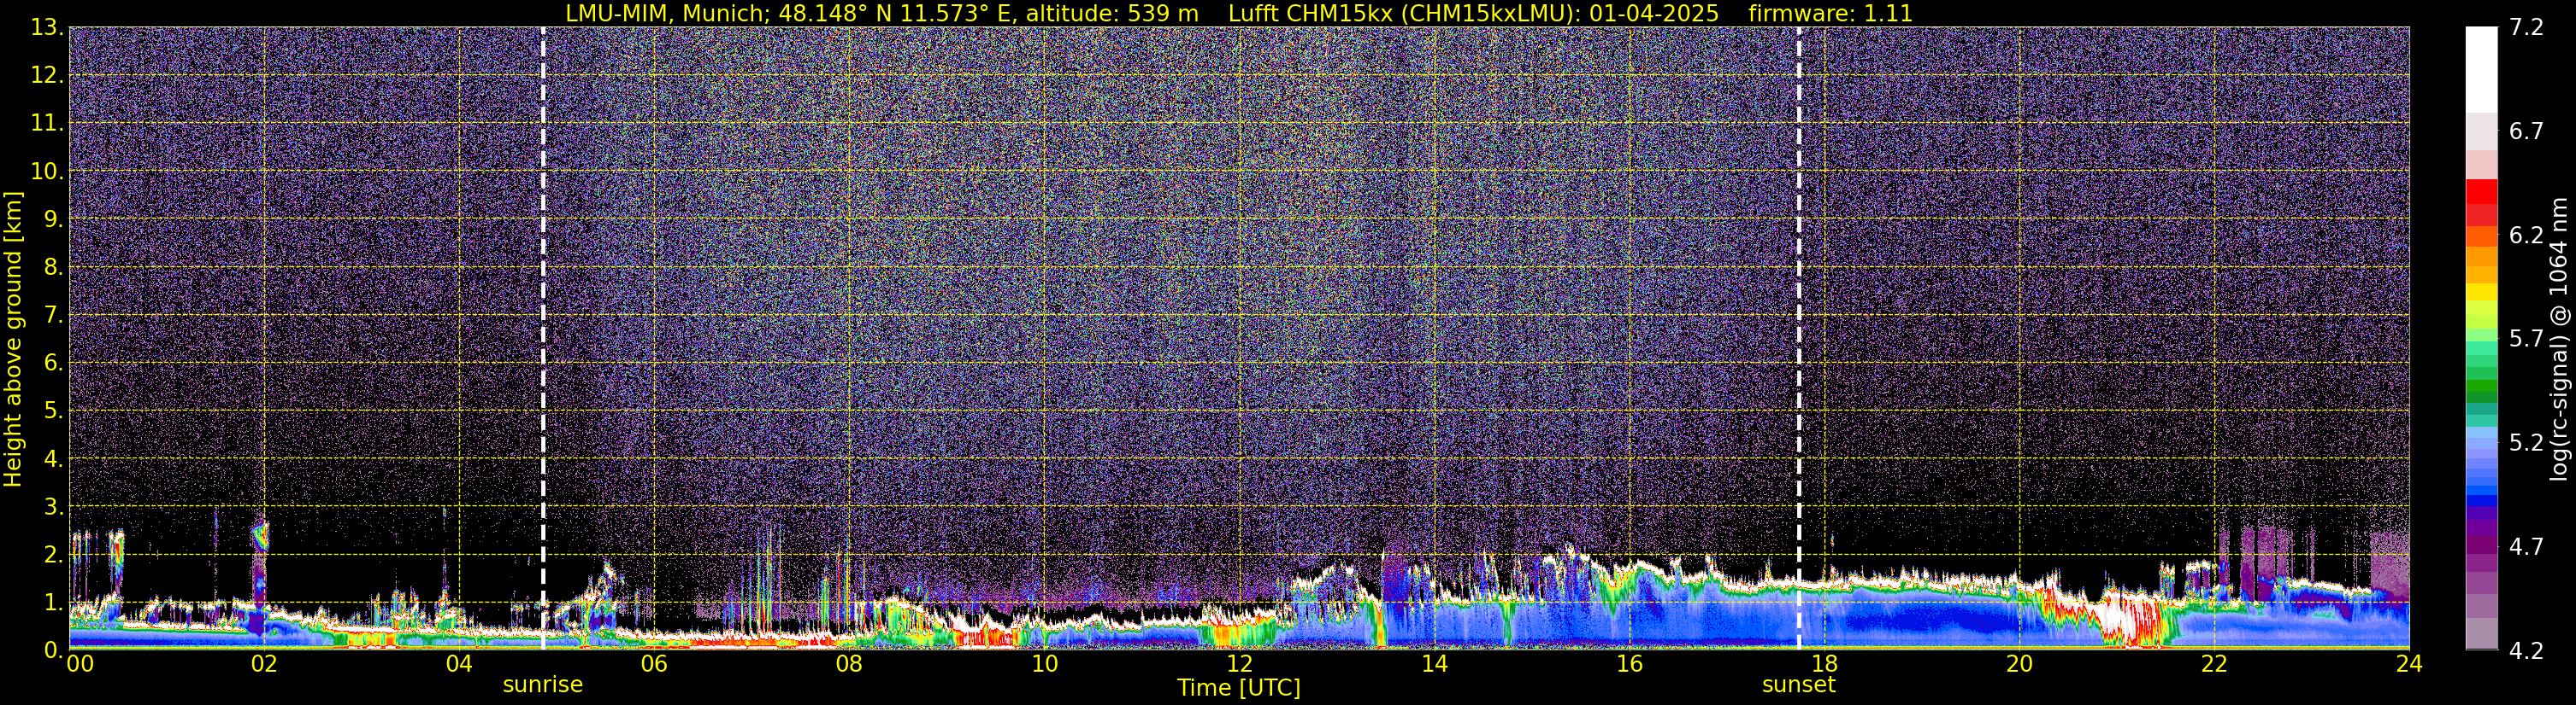Click the dashed white sunset marker line
Viewport: 2576px width, 705px height.
1798,337
